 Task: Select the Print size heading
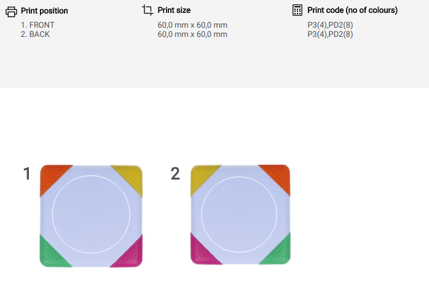174,10
